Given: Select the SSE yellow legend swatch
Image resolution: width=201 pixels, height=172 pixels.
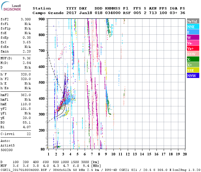Looking at the screenshot, I should [x=193, y=70].
